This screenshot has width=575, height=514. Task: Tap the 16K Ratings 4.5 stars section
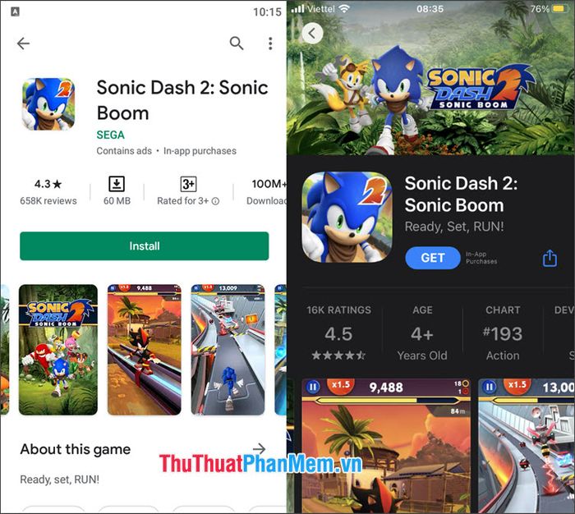[x=338, y=333]
